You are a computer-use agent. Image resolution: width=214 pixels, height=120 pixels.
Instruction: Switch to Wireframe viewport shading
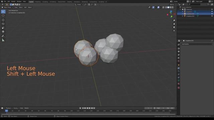point(166,7)
